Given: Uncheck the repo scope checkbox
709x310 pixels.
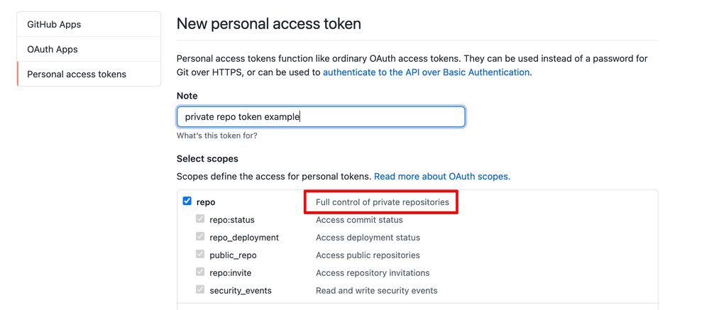Looking at the screenshot, I should pyautogui.click(x=187, y=201).
